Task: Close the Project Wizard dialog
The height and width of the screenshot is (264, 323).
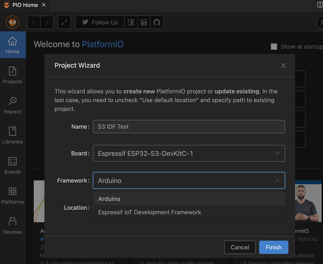Action: coord(283,65)
